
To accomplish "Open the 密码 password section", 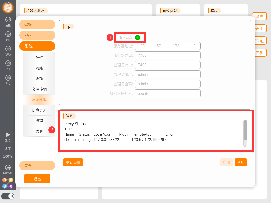I will 37,35.
